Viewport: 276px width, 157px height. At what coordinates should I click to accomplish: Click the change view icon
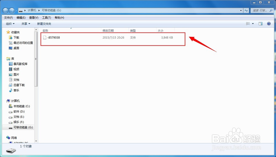coord(248,23)
